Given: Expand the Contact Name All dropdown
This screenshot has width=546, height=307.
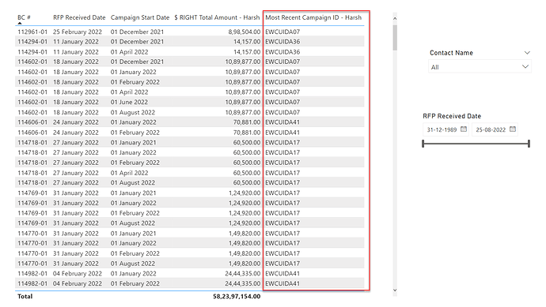Looking at the screenshot, I should [x=525, y=66].
